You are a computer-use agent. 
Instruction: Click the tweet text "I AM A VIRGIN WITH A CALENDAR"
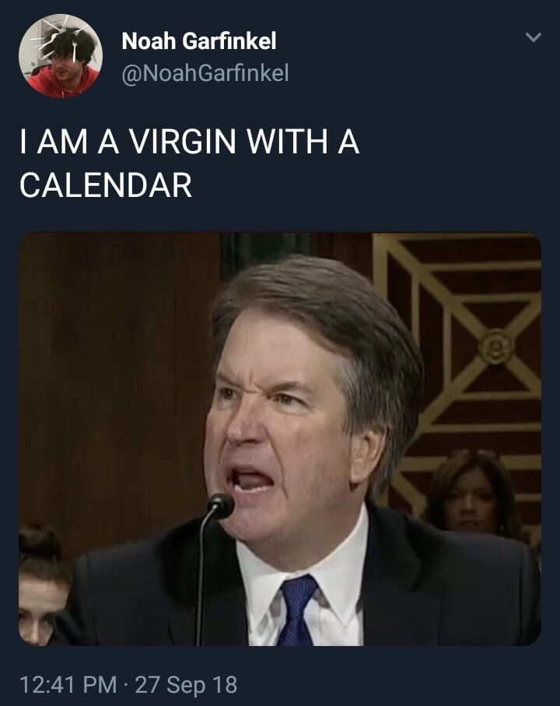[x=189, y=164]
